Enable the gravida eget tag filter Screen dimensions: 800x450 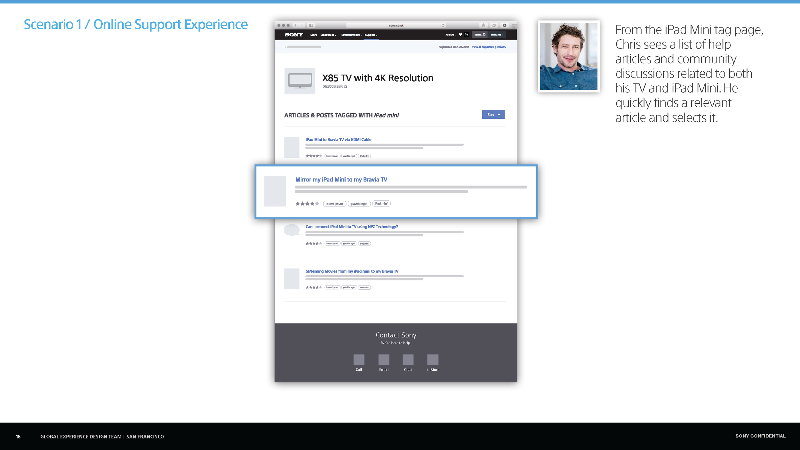[x=359, y=203]
